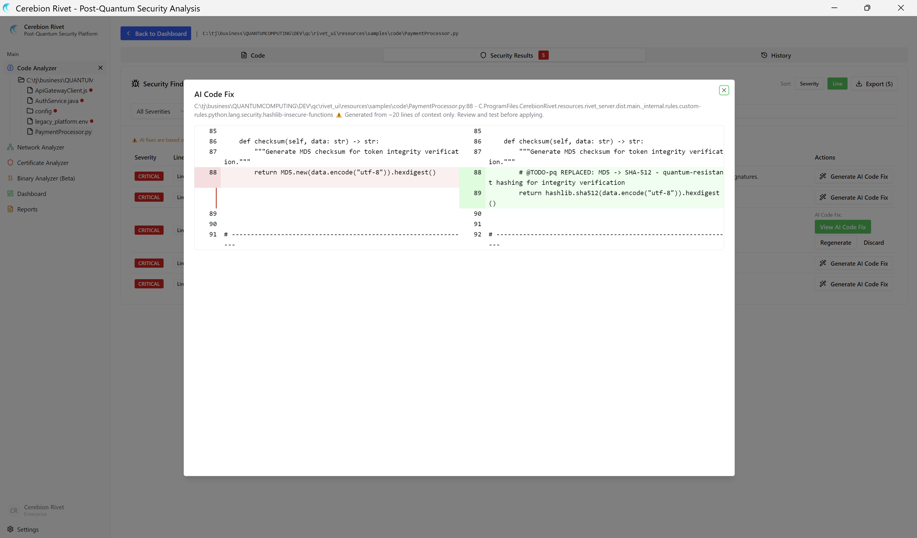Image resolution: width=917 pixels, height=538 pixels.
Task: Open Binary Analyzer (Beta)
Action: pyautogui.click(x=46, y=178)
